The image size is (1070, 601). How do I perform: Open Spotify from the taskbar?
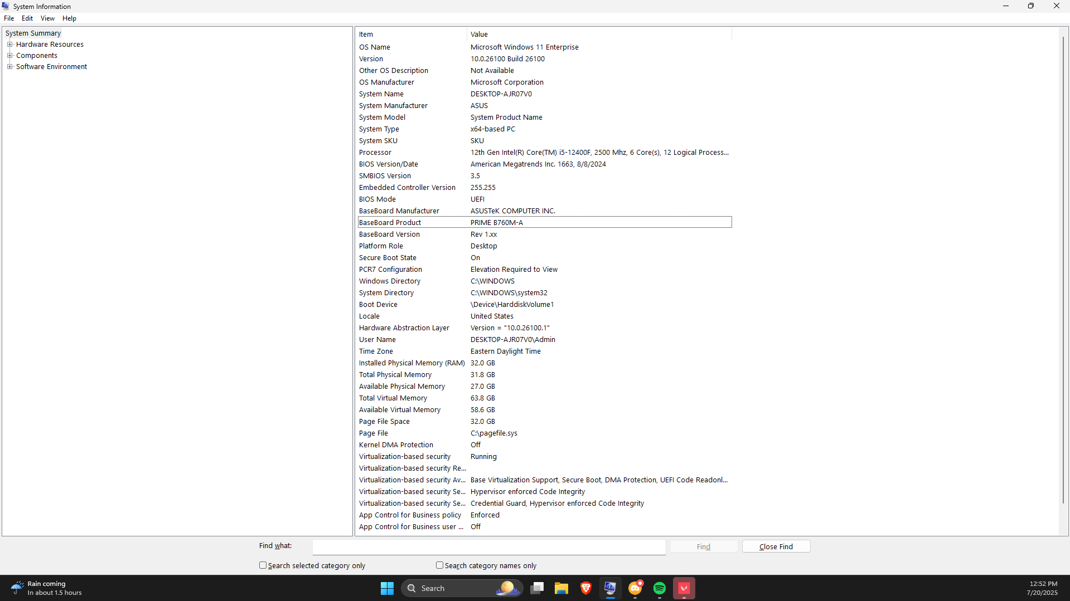click(x=660, y=588)
